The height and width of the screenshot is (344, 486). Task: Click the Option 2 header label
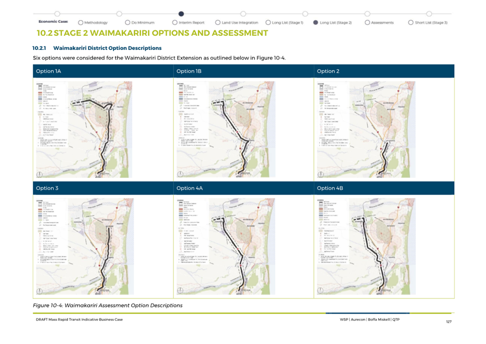[328, 71]
